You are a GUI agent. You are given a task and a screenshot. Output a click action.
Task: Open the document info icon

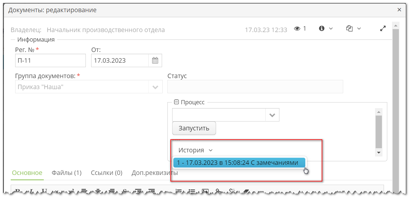click(x=321, y=28)
